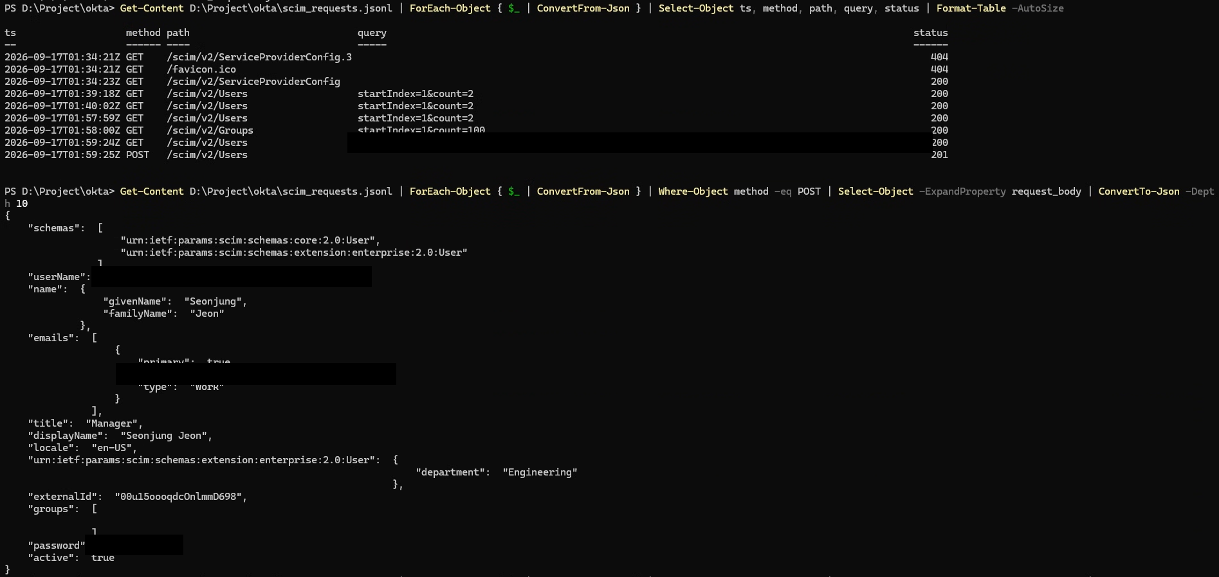The image size is (1219, 577).
Task: Click the 201 status value
Action: 939,155
